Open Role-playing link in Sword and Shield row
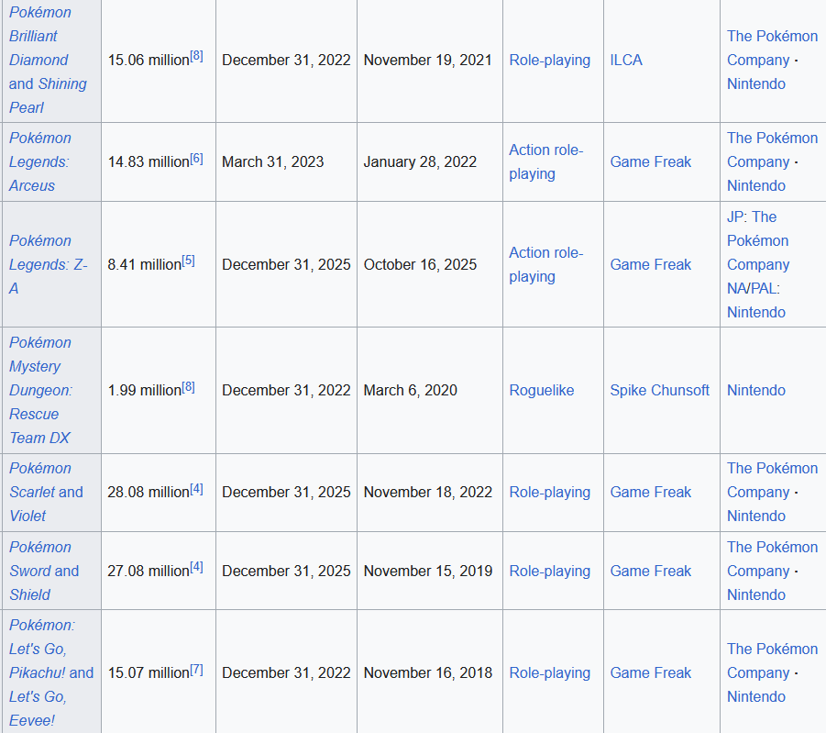The image size is (826, 733). point(549,571)
